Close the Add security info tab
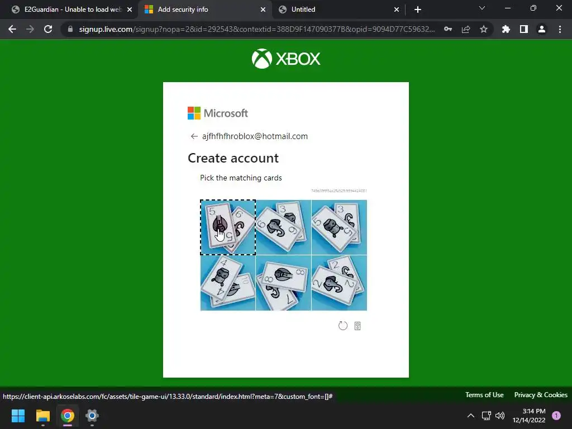This screenshot has height=429, width=572. click(x=263, y=9)
